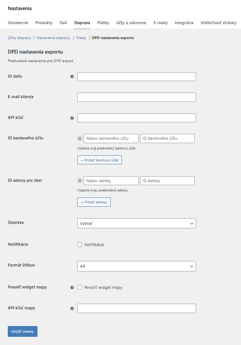The height and width of the screenshot is (345, 241).
Task: Click the help icon beside API kľúč mapy
Action: pyautogui.click(x=72, y=308)
